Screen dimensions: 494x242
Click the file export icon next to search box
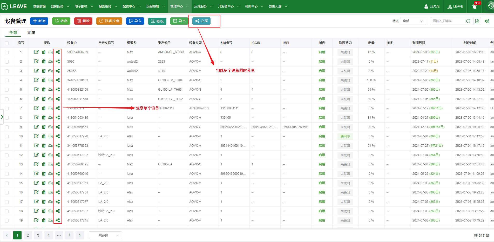[x=477, y=21]
